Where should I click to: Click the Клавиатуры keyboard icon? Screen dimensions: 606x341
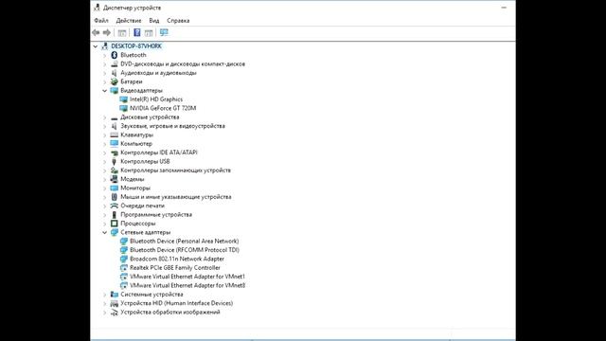coord(114,135)
